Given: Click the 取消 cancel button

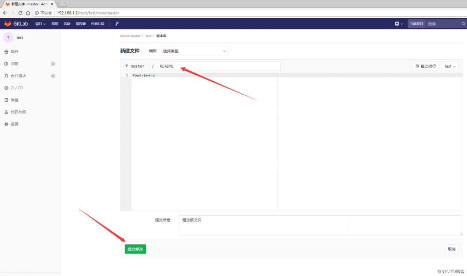Looking at the screenshot, I should point(451,249).
